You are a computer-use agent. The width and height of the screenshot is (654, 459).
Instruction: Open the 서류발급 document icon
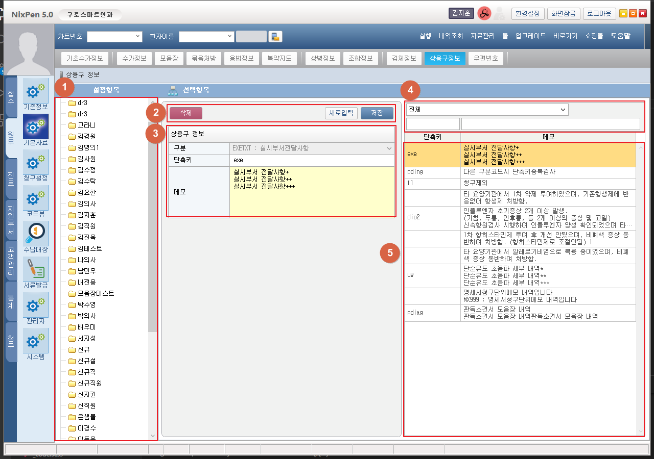(x=36, y=269)
